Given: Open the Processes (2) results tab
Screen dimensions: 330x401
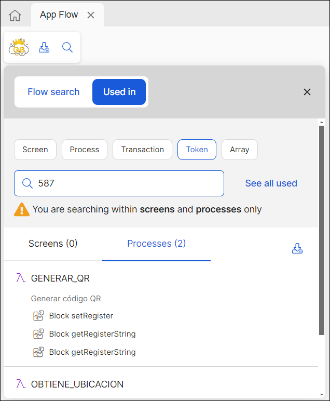Looking at the screenshot, I should (x=156, y=244).
